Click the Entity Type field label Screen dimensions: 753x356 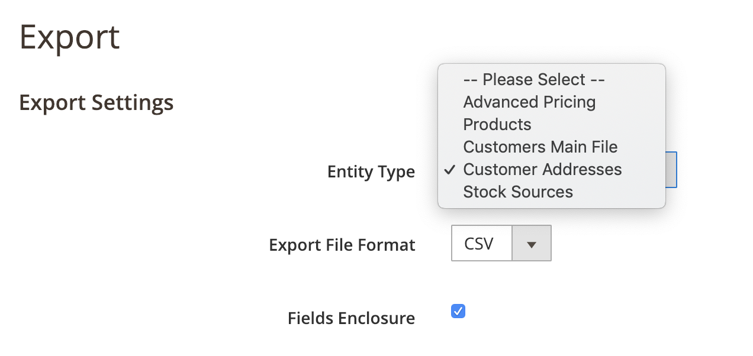pos(371,172)
